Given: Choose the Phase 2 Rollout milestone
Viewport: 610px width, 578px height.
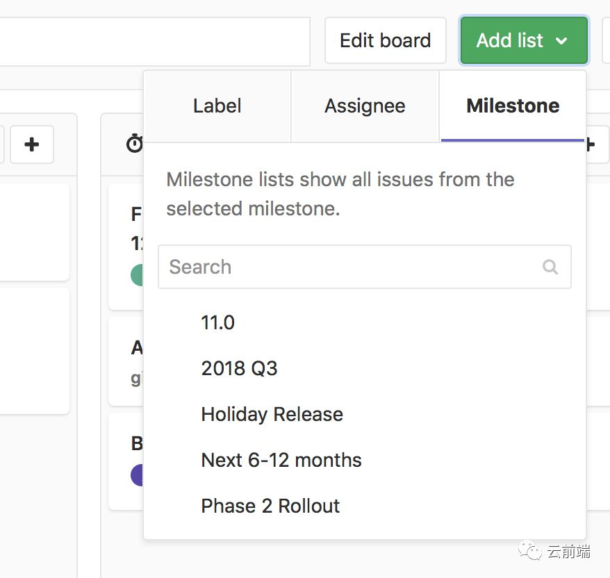Looking at the screenshot, I should [270, 506].
